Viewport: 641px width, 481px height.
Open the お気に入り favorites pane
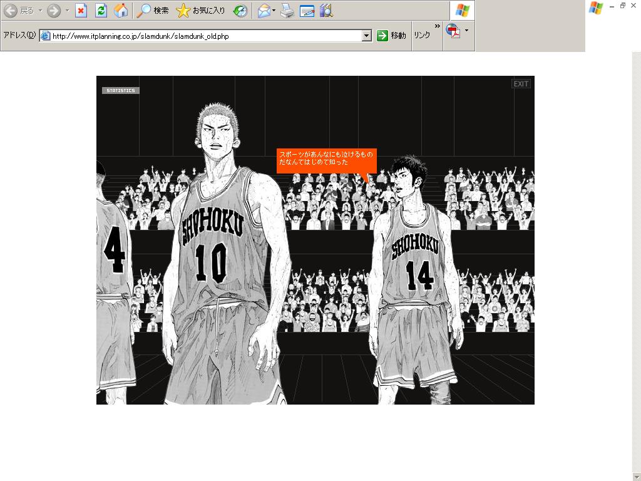point(200,11)
